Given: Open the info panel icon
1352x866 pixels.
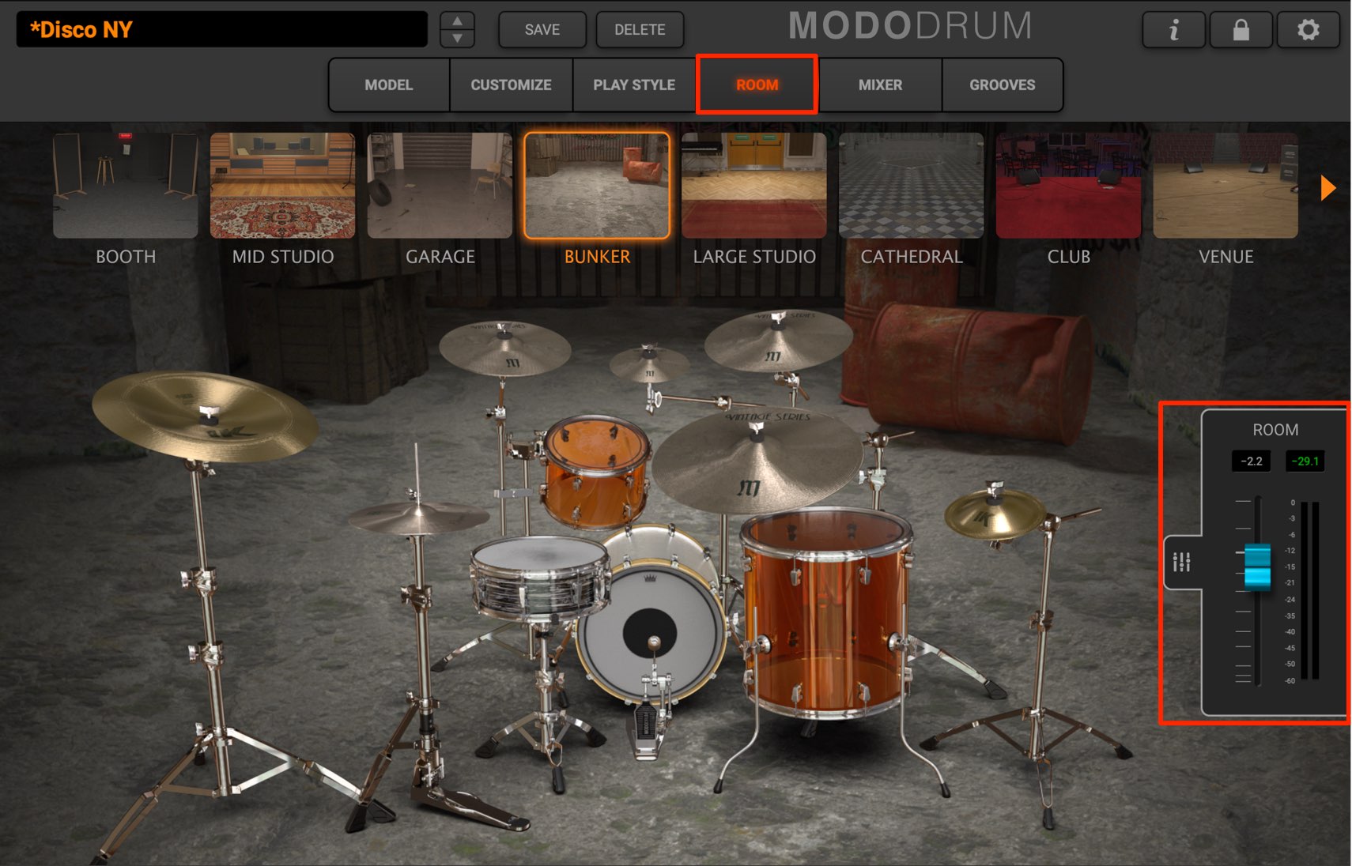Looking at the screenshot, I should coord(1174,30).
